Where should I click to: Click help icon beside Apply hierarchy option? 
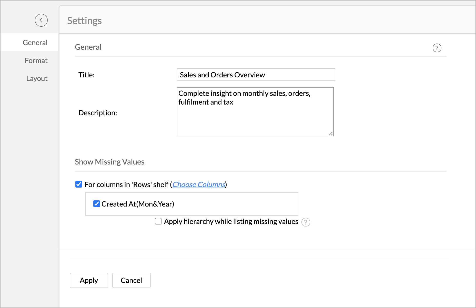tap(306, 222)
